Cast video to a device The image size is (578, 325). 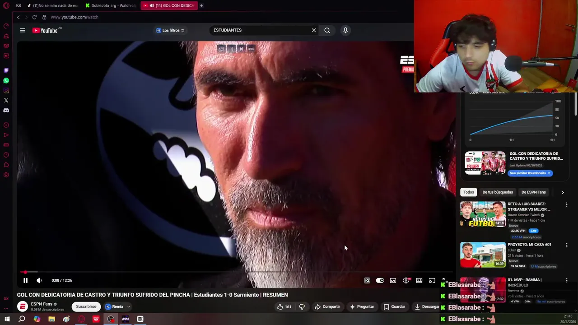432,280
